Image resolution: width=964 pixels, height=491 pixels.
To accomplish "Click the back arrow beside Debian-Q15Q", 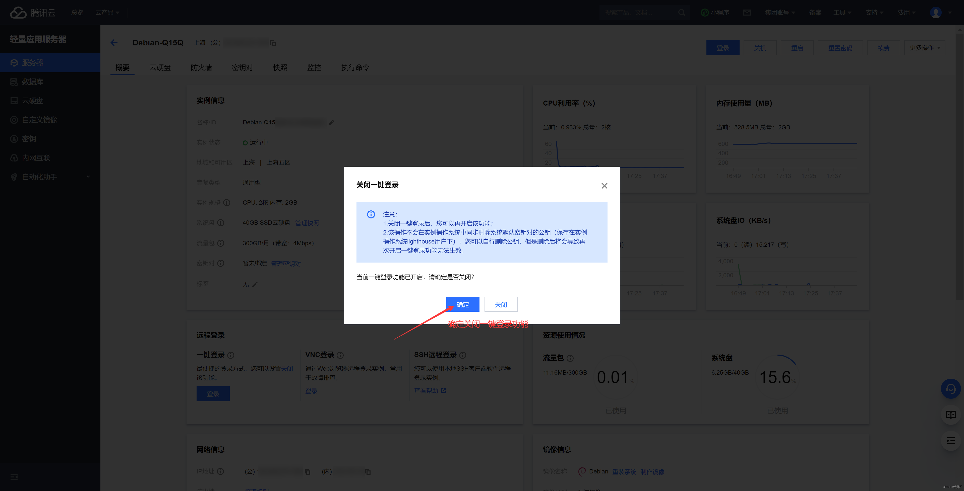I will (x=114, y=43).
